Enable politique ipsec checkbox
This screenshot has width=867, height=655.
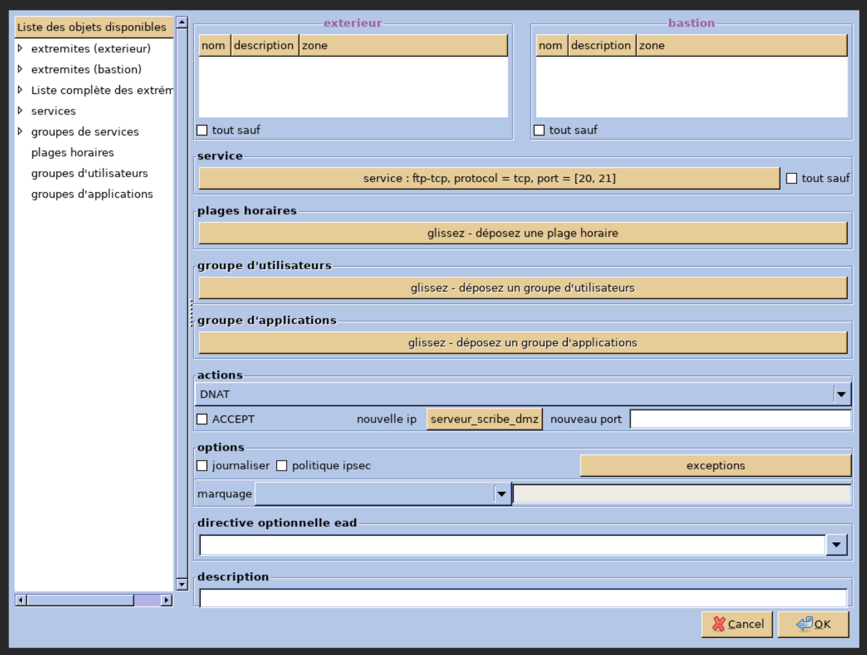(282, 466)
